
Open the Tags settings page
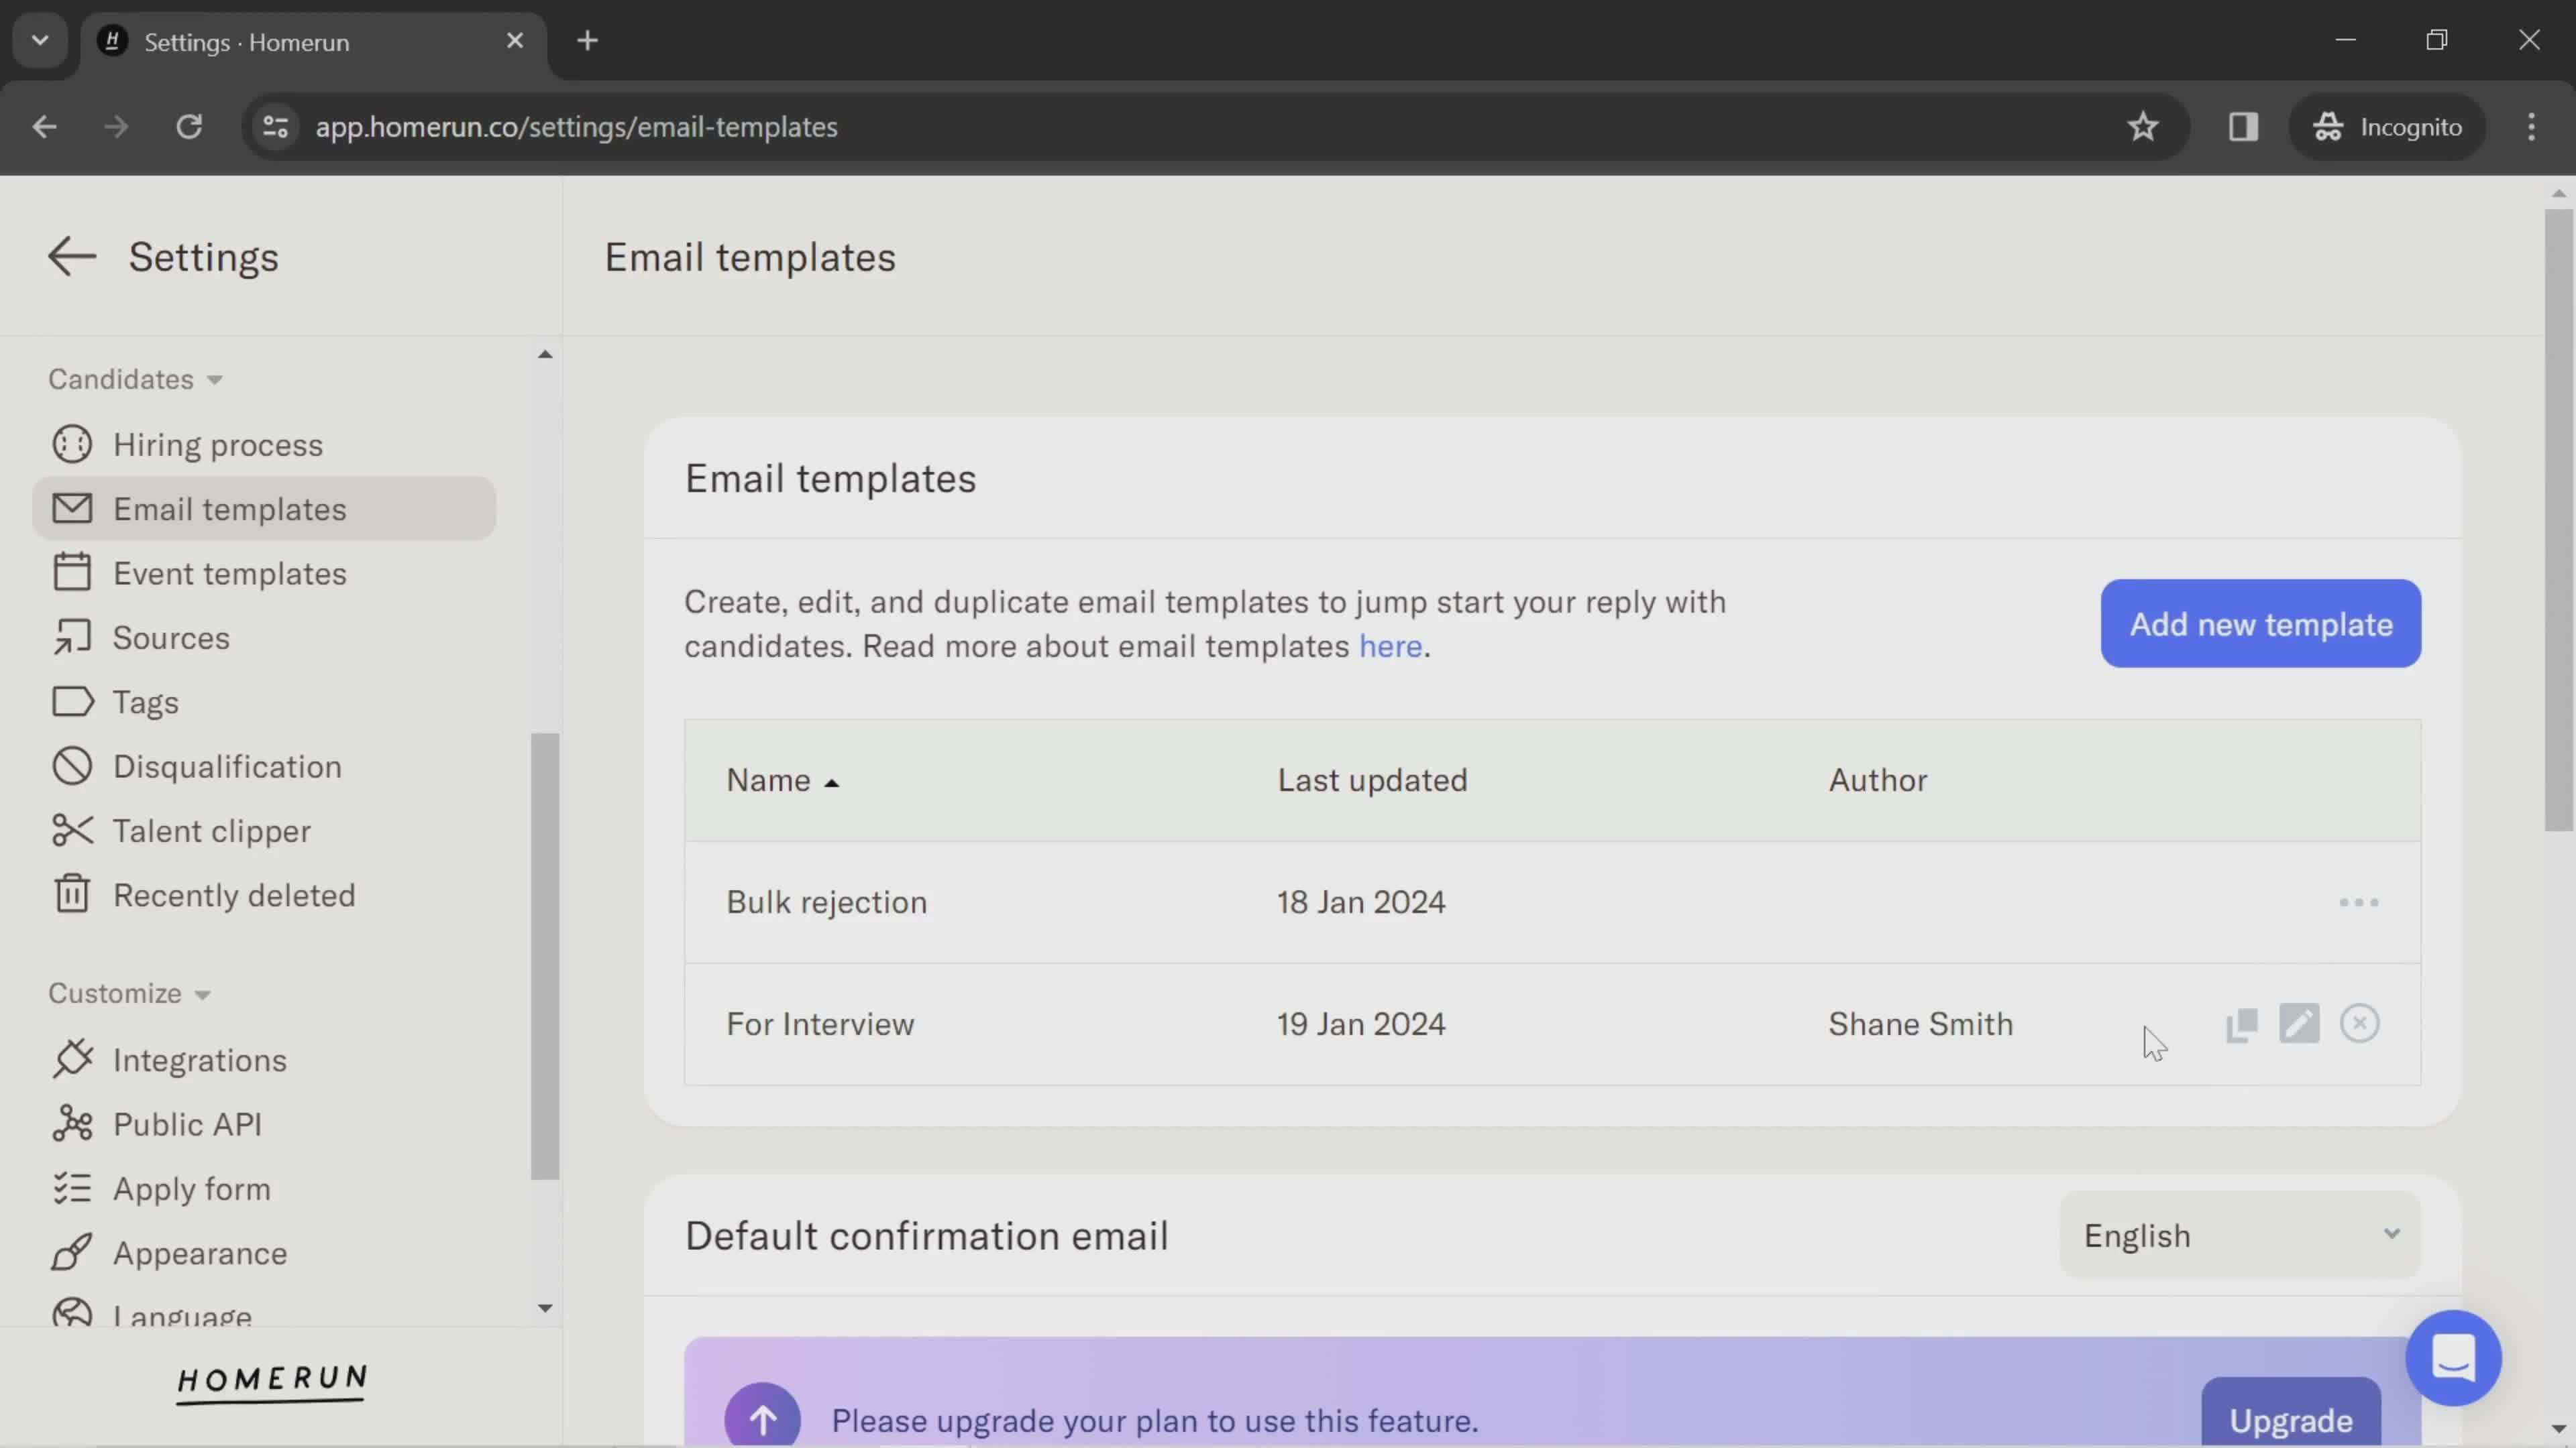[x=145, y=703]
